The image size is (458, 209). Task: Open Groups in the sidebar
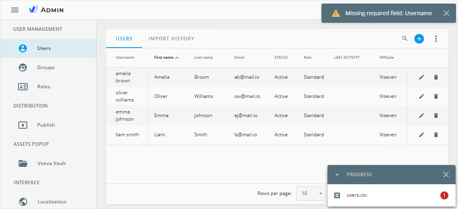(46, 68)
